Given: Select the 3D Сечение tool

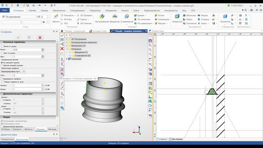Looking at the screenshot, I should 84,23.
